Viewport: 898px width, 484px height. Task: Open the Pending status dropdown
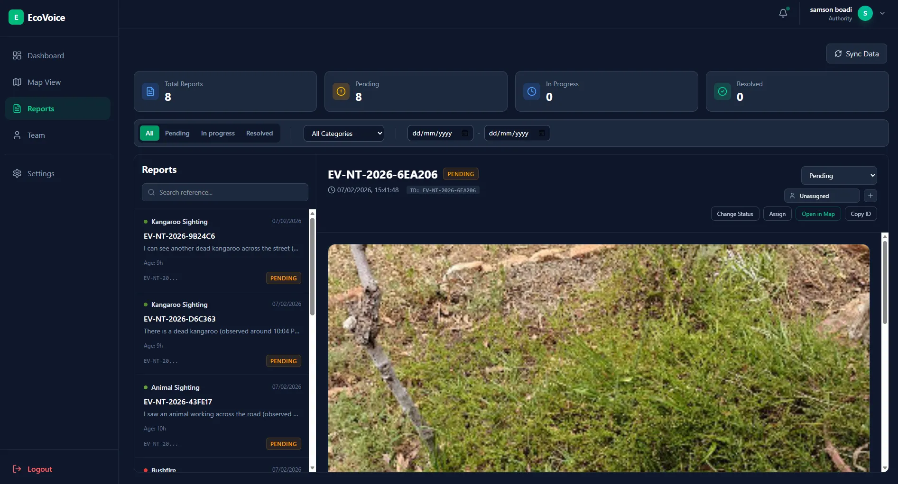pos(838,175)
